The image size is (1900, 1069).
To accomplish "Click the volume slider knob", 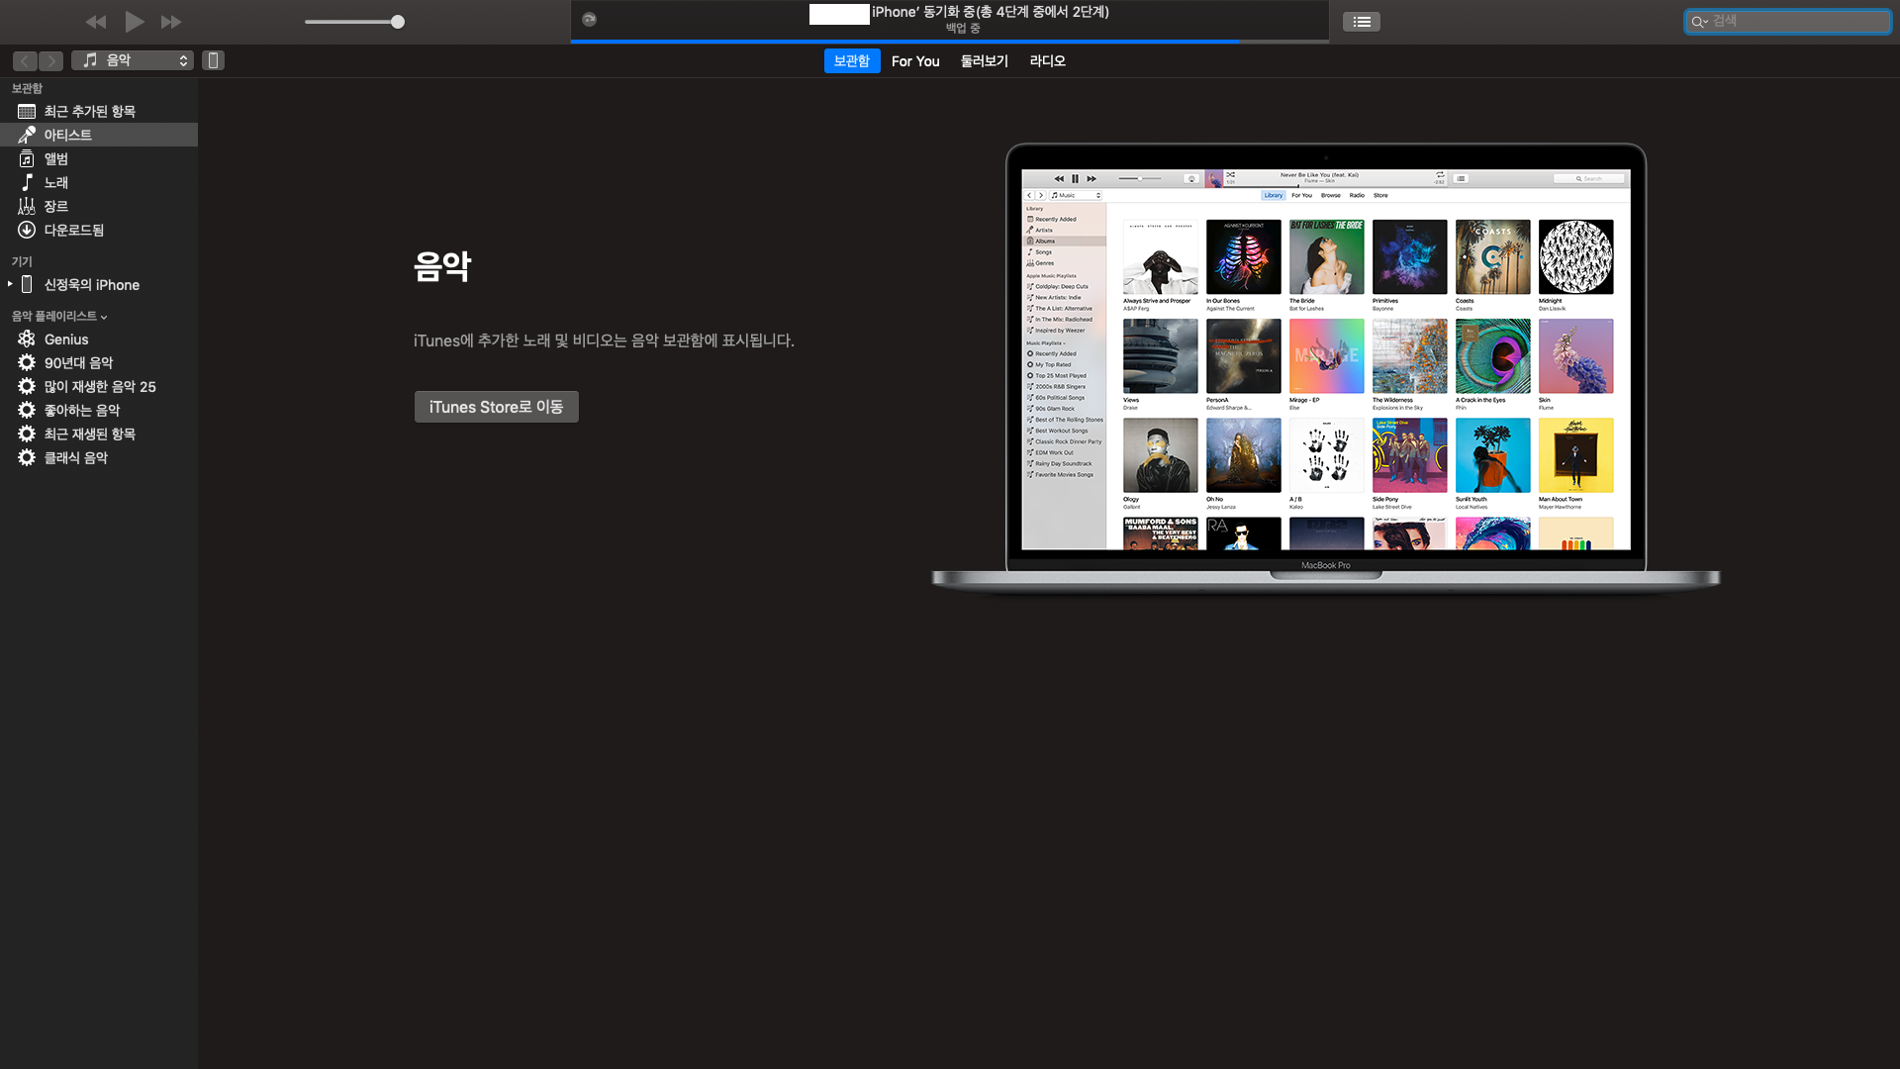I will [x=398, y=22].
